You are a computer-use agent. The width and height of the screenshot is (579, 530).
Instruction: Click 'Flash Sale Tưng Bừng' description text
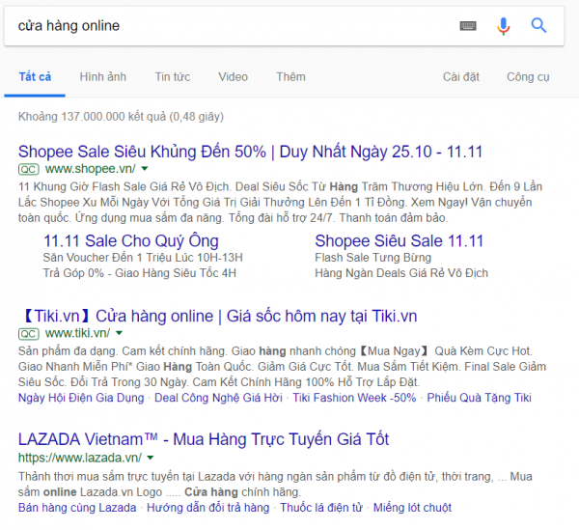click(372, 258)
